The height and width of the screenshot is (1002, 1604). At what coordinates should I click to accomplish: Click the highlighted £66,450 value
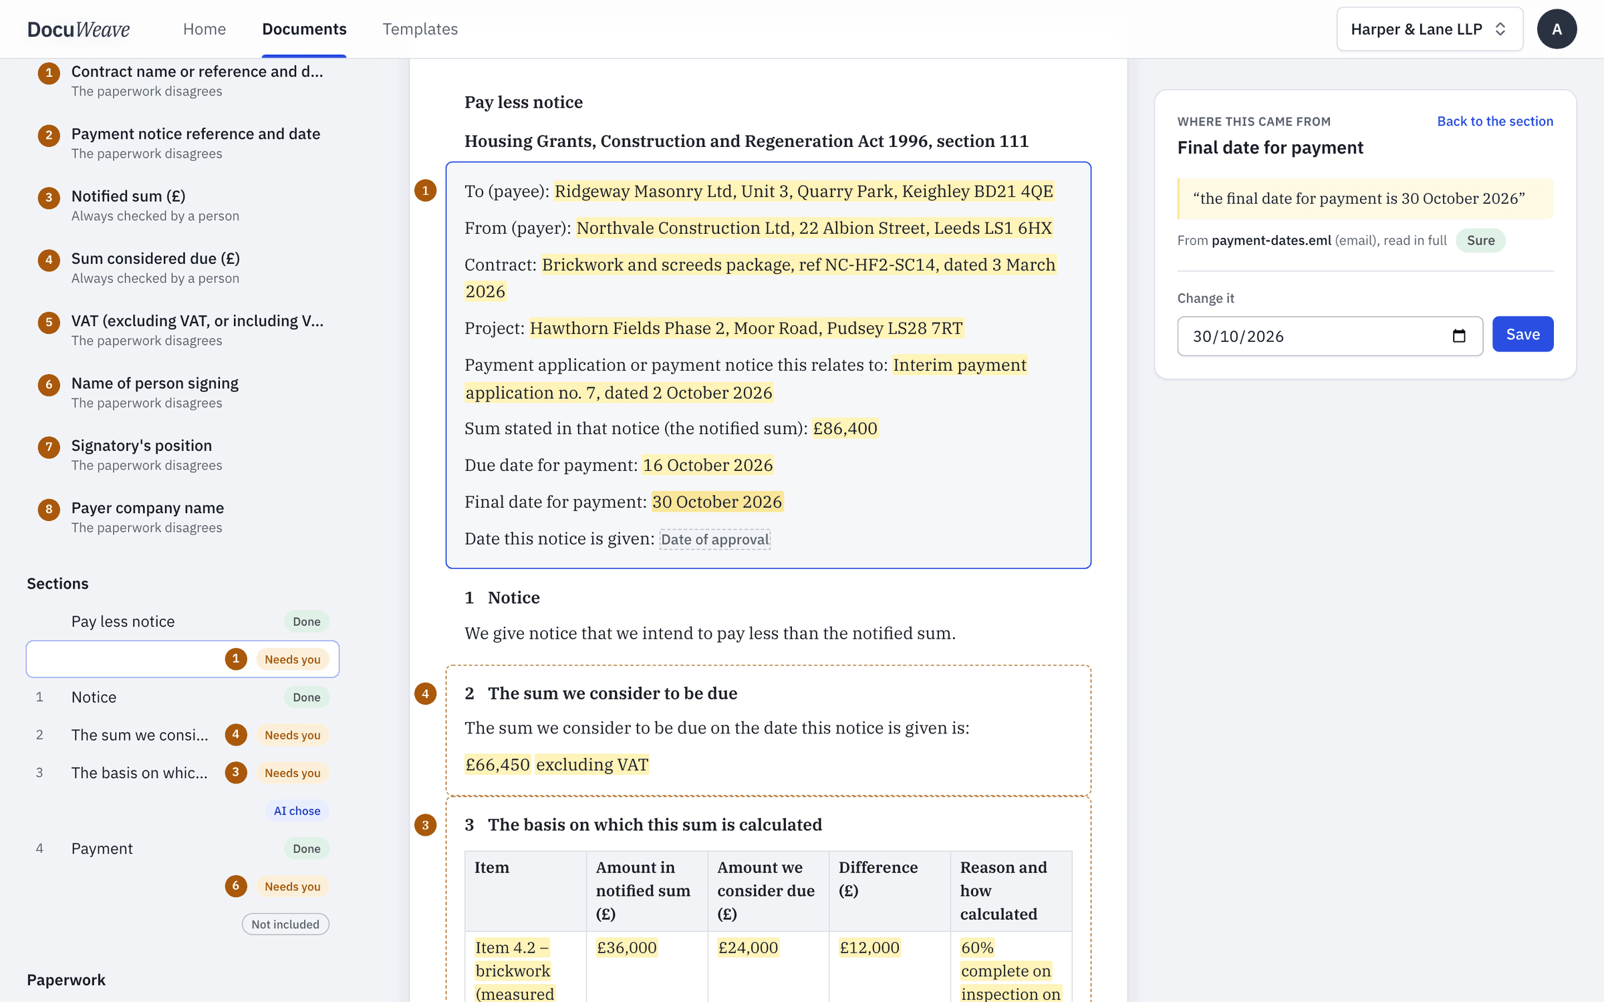(497, 764)
